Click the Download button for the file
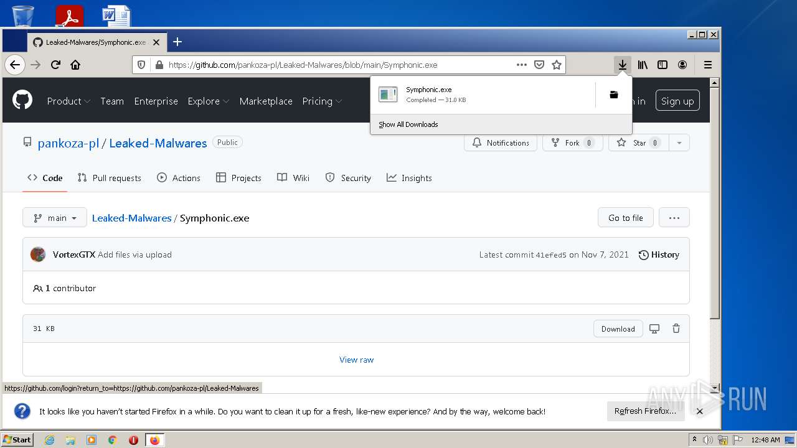This screenshot has height=448, width=797. pyautogui.click(x=618, y=329)
